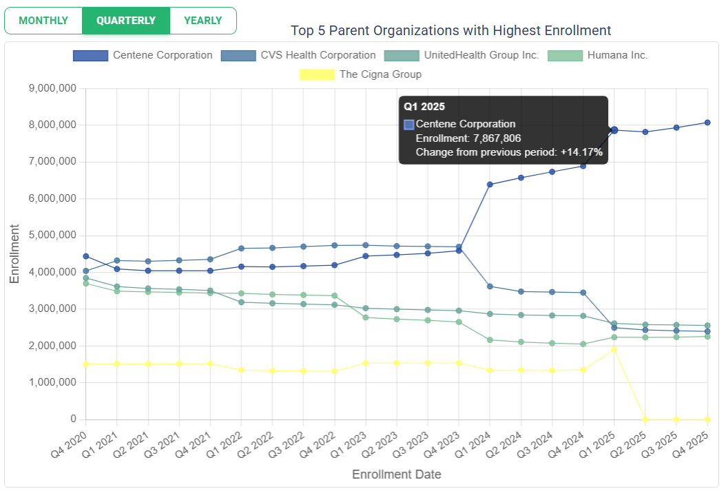Click 1,000,000 y-axis label
Viewport: 726px width, 491px height.
point(52,382)
